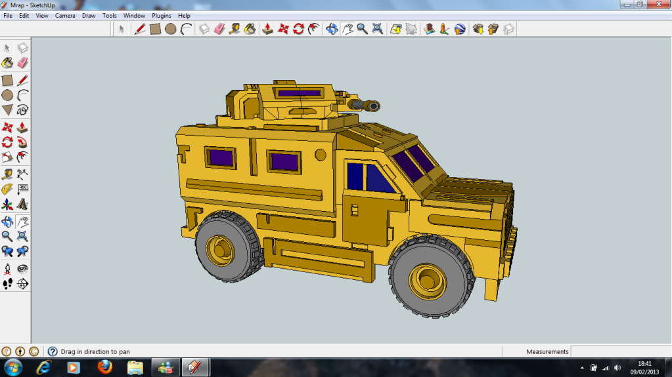Screen dimensions: 672x377
Task: Show hidden system tray icons
Action: (x=582, y=368)
